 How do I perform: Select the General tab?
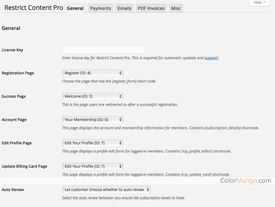(x=75, y=8)
